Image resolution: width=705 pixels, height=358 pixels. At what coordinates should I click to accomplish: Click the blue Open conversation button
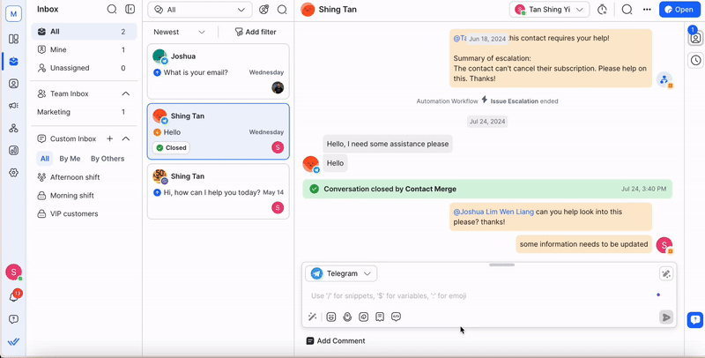click(x=678, y=10)
